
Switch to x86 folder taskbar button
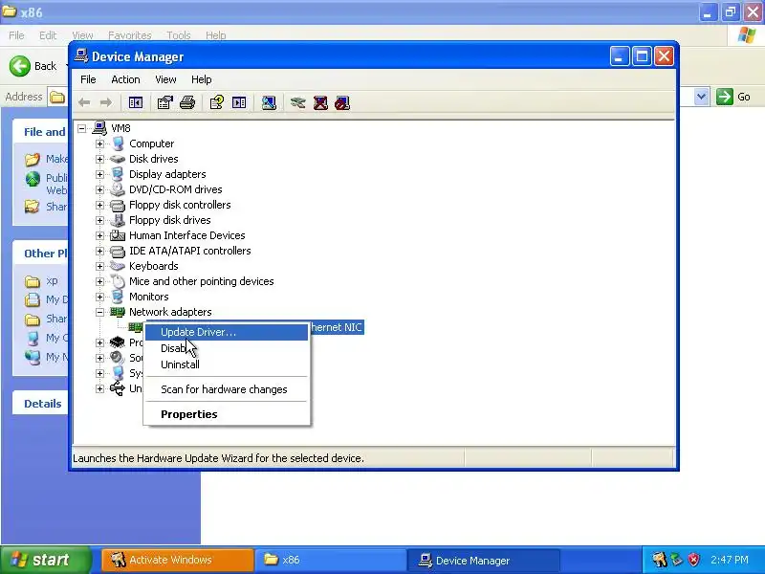point(331,560)
